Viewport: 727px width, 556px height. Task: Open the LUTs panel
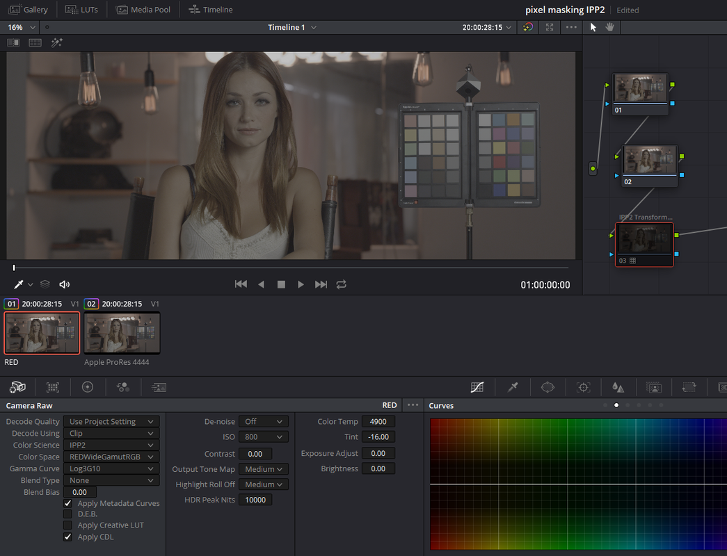tap(81, 10)
